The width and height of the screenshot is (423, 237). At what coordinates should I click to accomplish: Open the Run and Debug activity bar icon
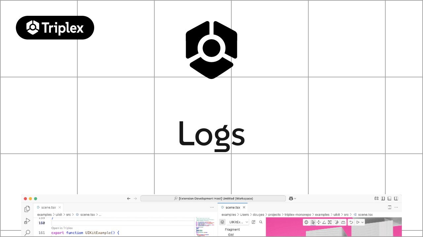click(x=27, y=221)
